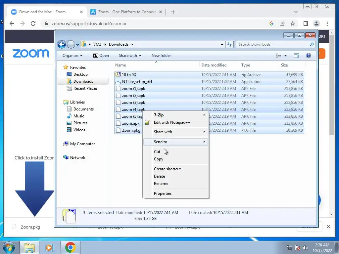Viewport: 339px width, 254px height.
Task: Choose Delete from context menu
Action: (x=175, y=176)
